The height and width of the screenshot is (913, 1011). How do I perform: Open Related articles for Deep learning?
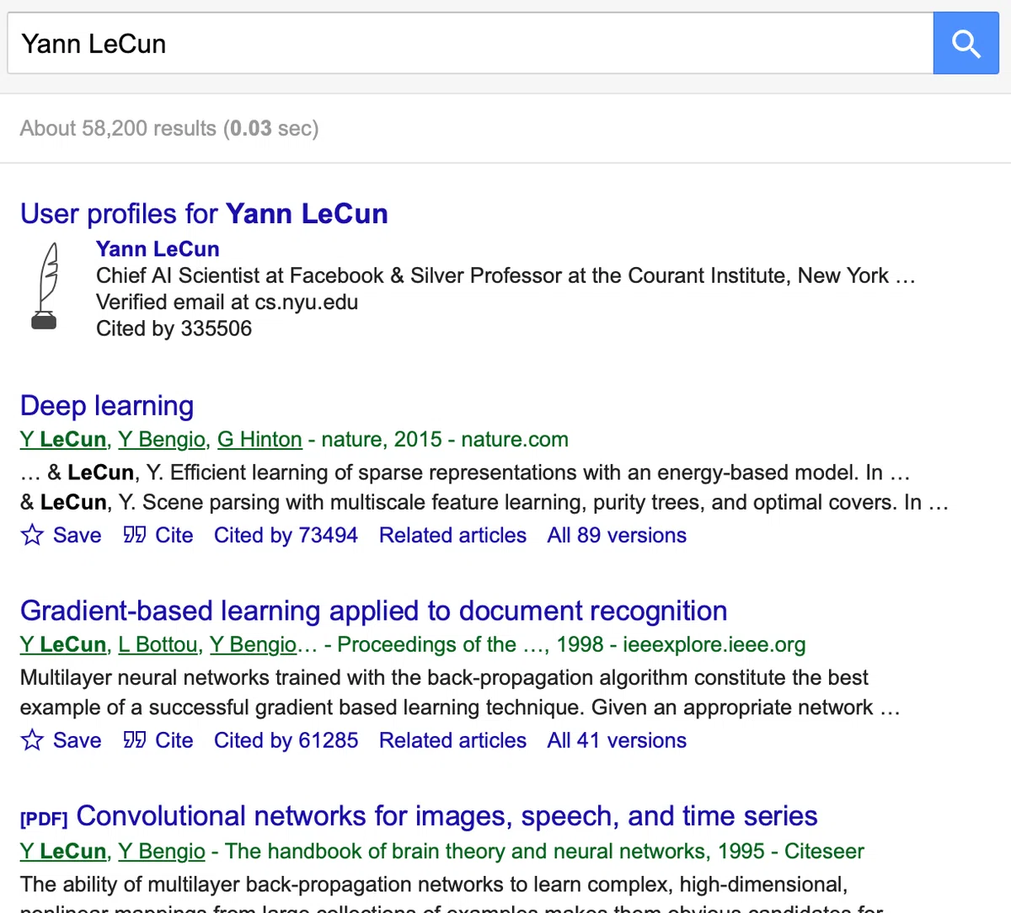tap(452, 535)
